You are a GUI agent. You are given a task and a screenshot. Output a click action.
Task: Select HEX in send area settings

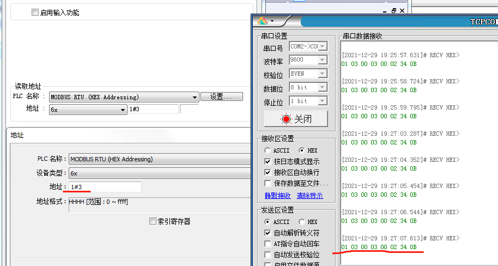pyautogui.click(x=302, y=222)
